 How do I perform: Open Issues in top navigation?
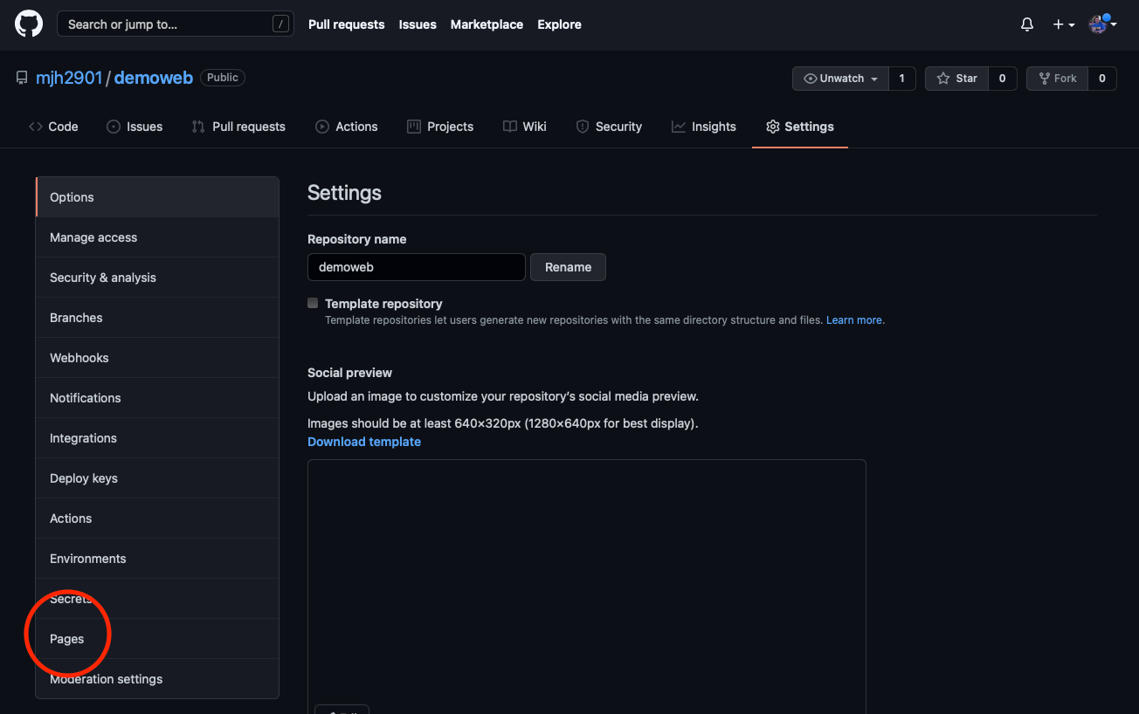pos(418,24)
